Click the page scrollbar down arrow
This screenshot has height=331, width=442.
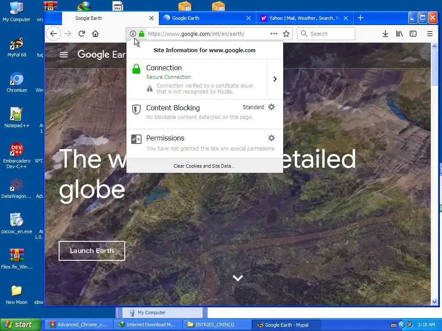click(434, 302)
